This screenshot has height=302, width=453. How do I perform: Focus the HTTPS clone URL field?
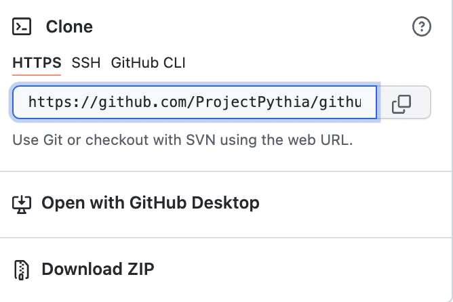(x=195, y=102)
